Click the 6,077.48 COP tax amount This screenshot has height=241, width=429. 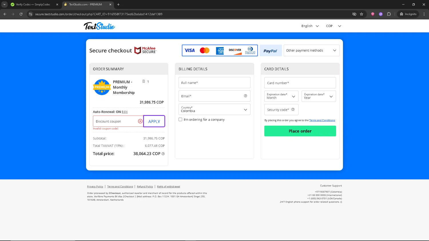(x=155, y=146)
